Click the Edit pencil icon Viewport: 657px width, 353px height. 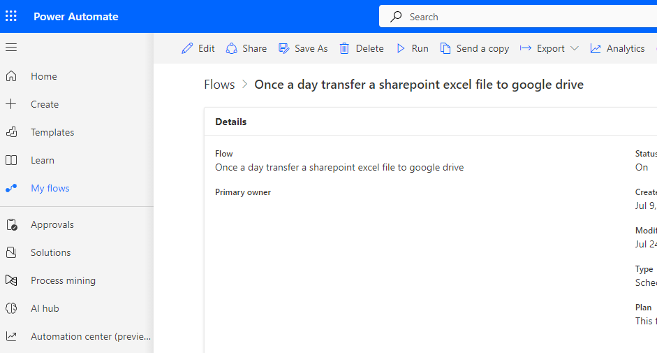(x=187, y=48)
